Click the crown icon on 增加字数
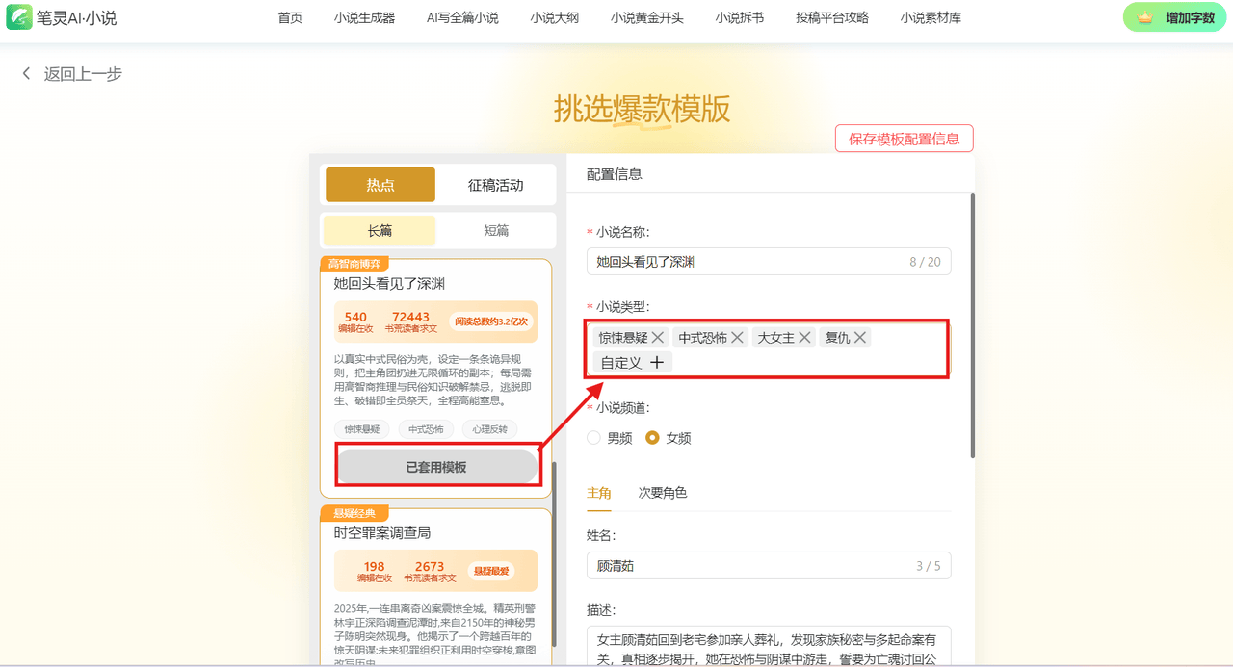The image size is (1233, 667). [1144, 17]
